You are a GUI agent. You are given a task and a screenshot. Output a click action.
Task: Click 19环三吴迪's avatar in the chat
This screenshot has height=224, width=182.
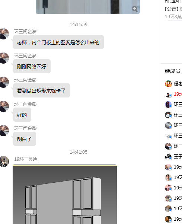point(4,161)
